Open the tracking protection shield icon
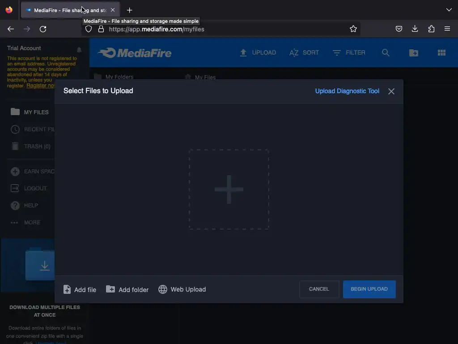 (x=89, y=29)
